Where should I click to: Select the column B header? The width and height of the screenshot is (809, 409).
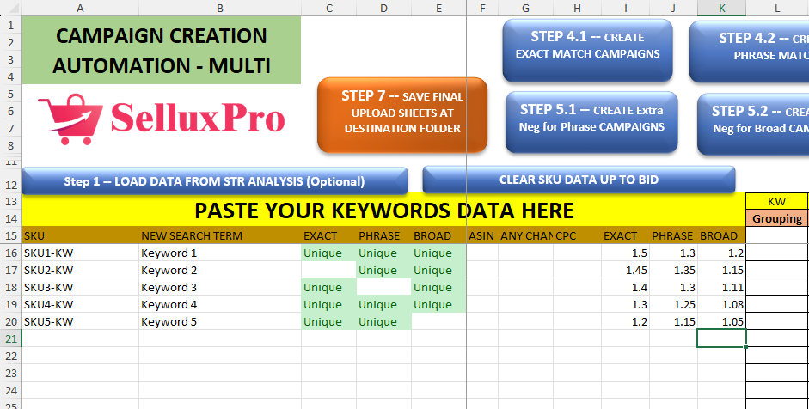pyautogui.click(x=220, y=8)
